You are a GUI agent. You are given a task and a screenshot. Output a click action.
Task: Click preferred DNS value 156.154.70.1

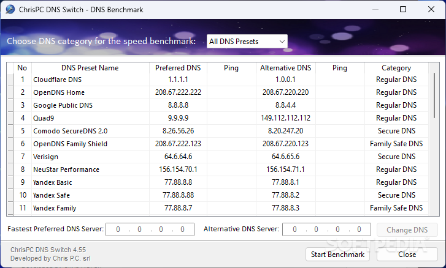pyautogui.click(x=178, y=169)
